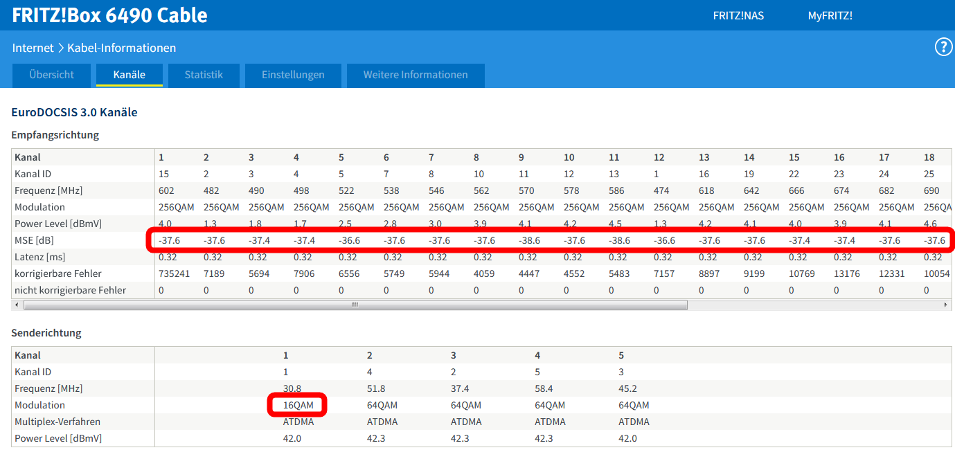Viewport: 955px width, 450px height.
Task: Click the nicht korrigierbare Fehler row label
Action: point(70,290)
